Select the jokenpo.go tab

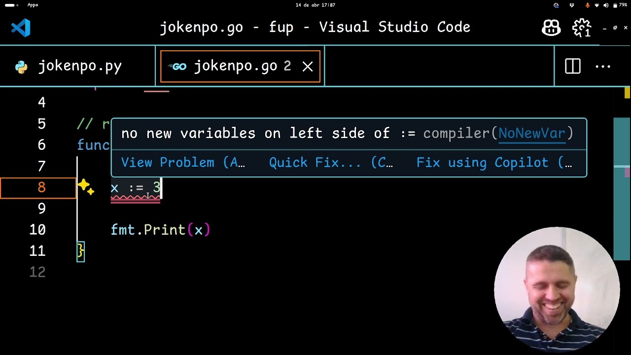click(240, 66)
